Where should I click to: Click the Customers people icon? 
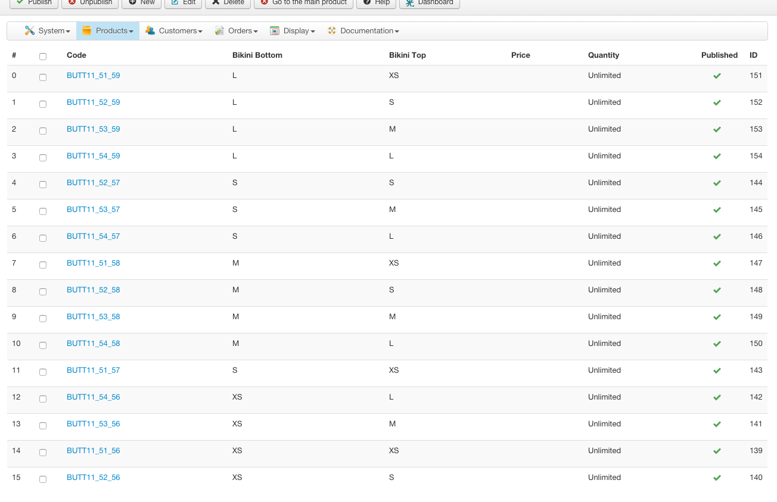tap(150, 31)
